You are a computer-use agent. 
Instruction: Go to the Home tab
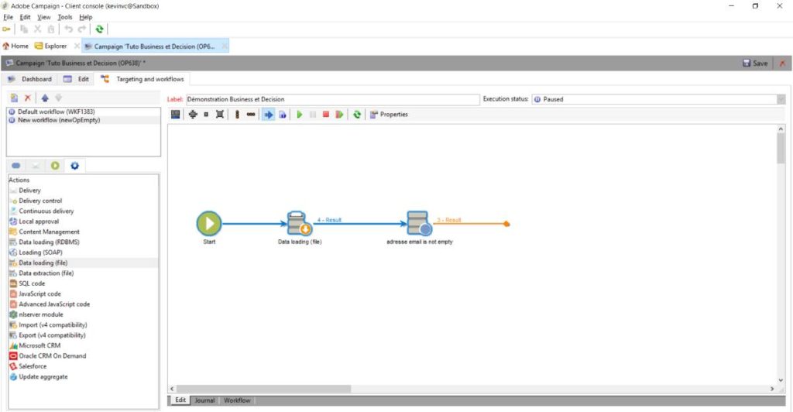click(x=15, y=46)
